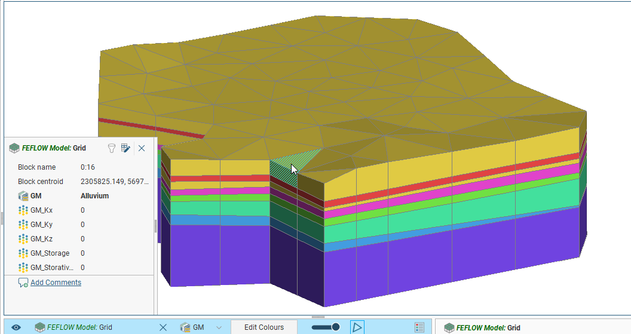Viewport: 631px width, 334px height.
Task: Open the table edit icon in info panel
Action: tap(125, 148)
